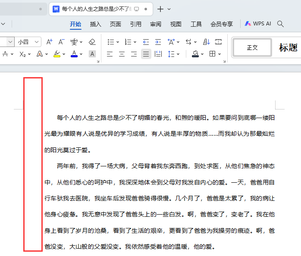Increase paragraph indent

[158, 42]
